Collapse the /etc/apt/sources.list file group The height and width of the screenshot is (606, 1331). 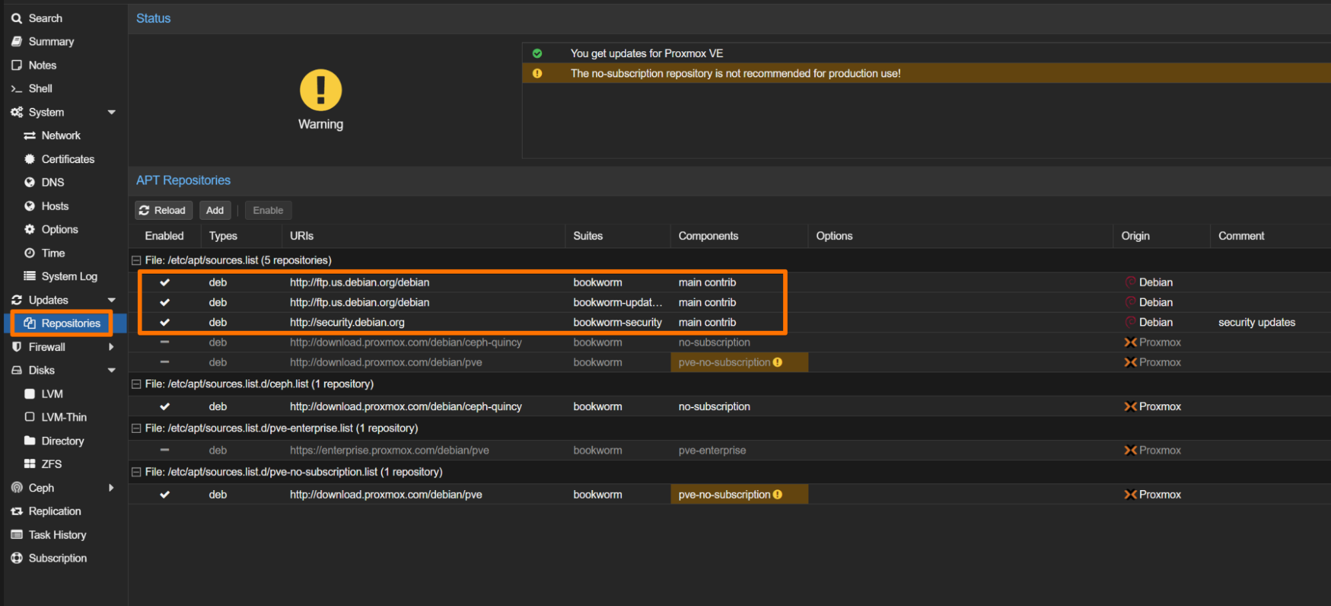(x=136, y=260)
